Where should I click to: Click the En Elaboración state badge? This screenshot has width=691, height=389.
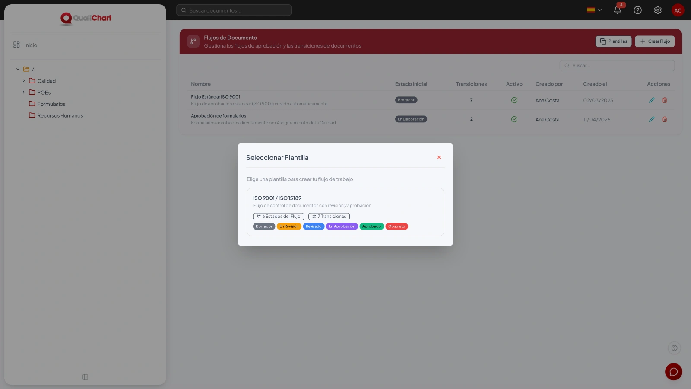pos(411,119)
